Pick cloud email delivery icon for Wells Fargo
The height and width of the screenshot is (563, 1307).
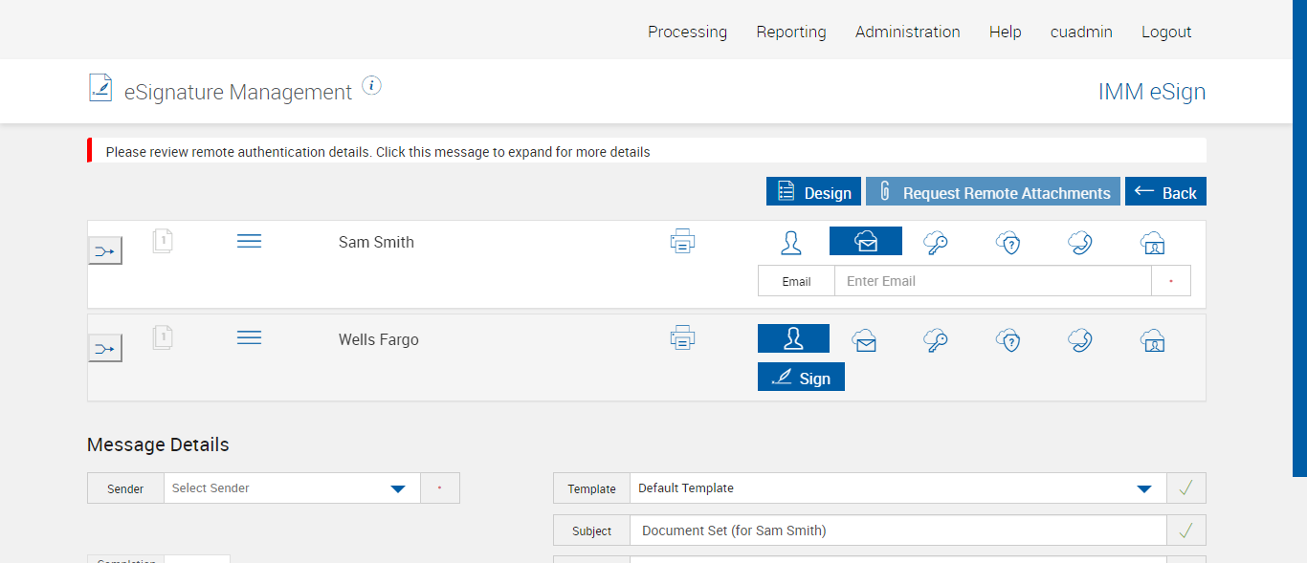(x=865, y=340)
